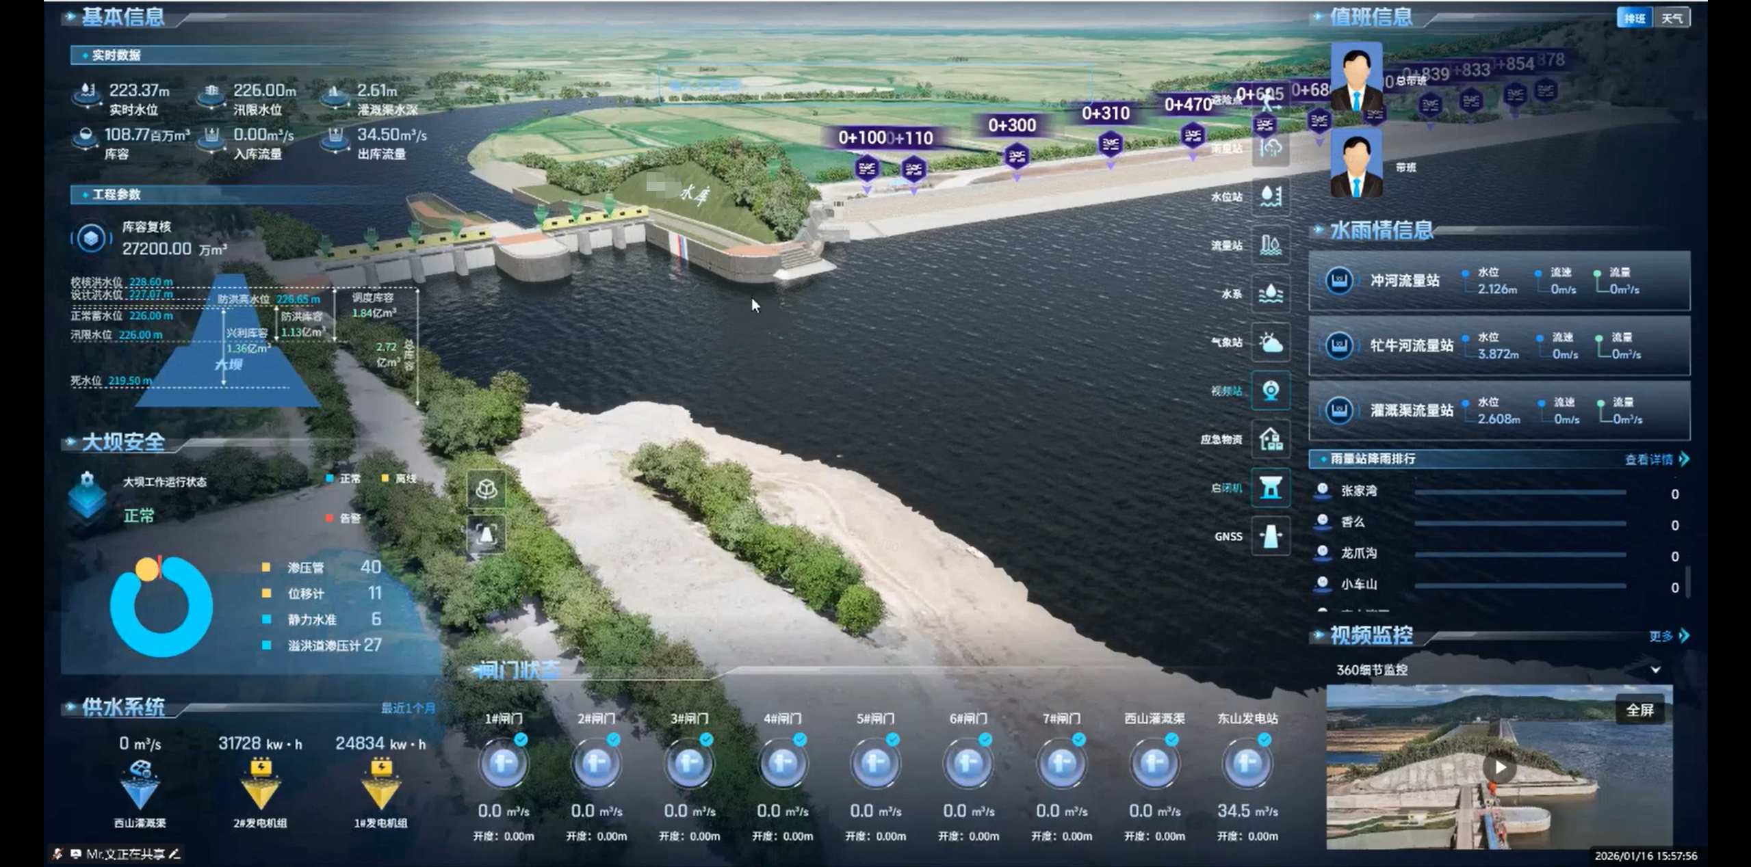1751x867 pixels.
Task: Click the 3D cube view icon
Action: point(486,489)
